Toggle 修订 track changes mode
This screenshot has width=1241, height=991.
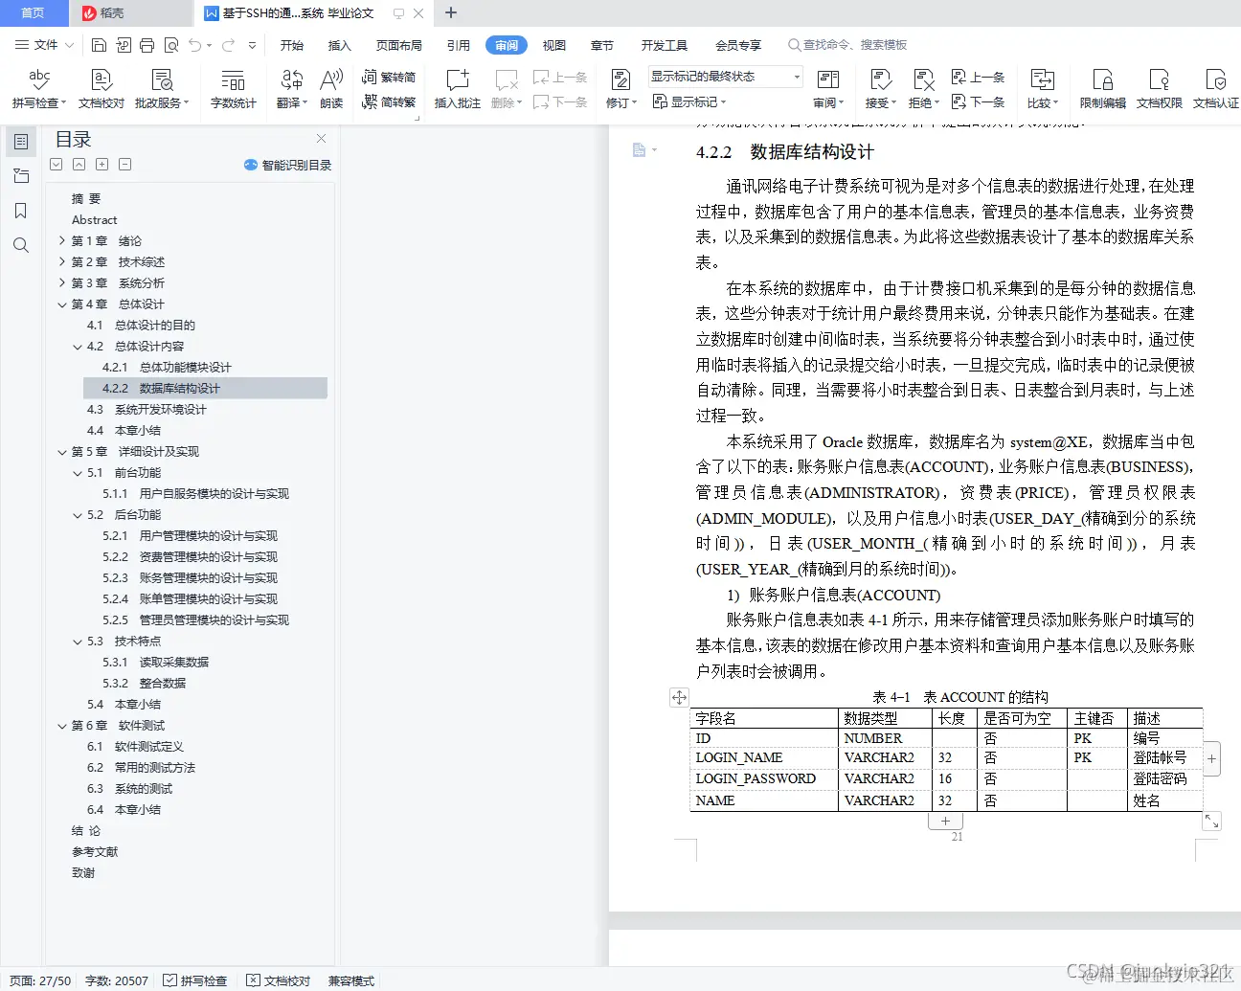[x=617, y=89]
